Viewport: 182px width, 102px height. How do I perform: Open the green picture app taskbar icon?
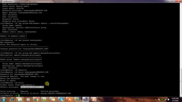45,99
